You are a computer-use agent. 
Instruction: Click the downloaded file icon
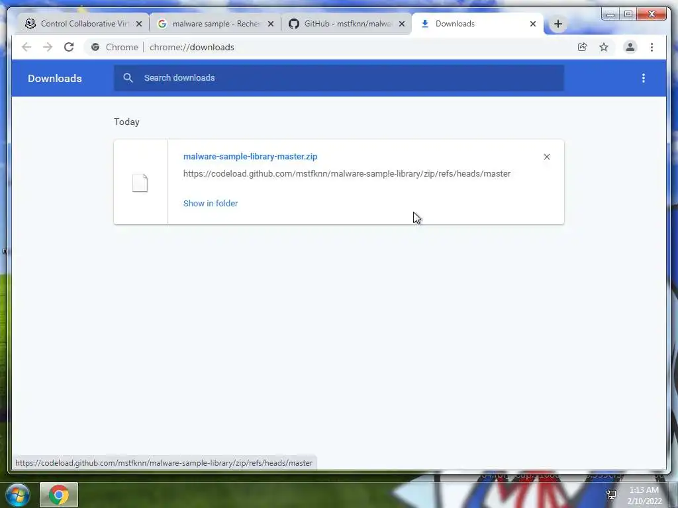click(x=140, y=183)
